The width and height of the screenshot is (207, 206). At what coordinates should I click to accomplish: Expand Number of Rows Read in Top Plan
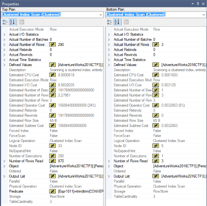tap(4, 161)
